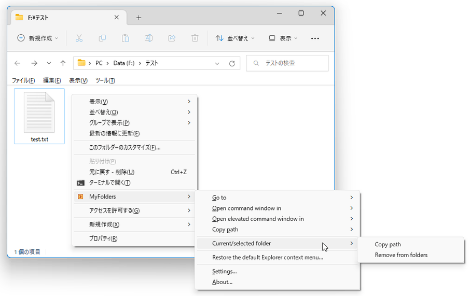Click the Refresh icon in address bar
Screen dimensions: 470x296
coord(232,64)
